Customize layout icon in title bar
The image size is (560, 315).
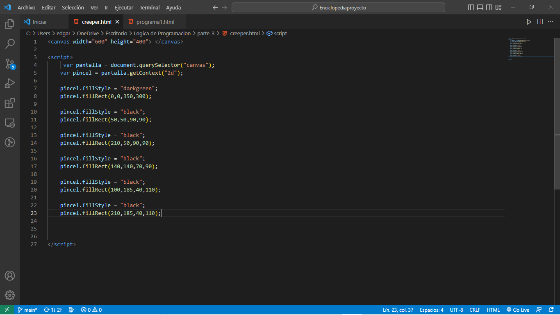coord(499,7)
